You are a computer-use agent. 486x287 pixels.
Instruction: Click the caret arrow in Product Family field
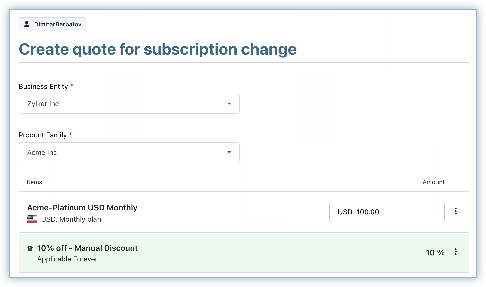[x=229, y=152]
